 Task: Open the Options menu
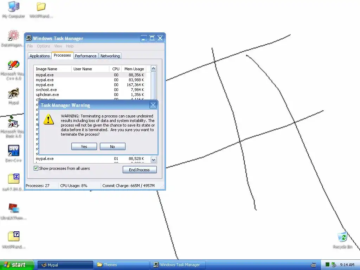pyautogui.click(x=43, y=46)
